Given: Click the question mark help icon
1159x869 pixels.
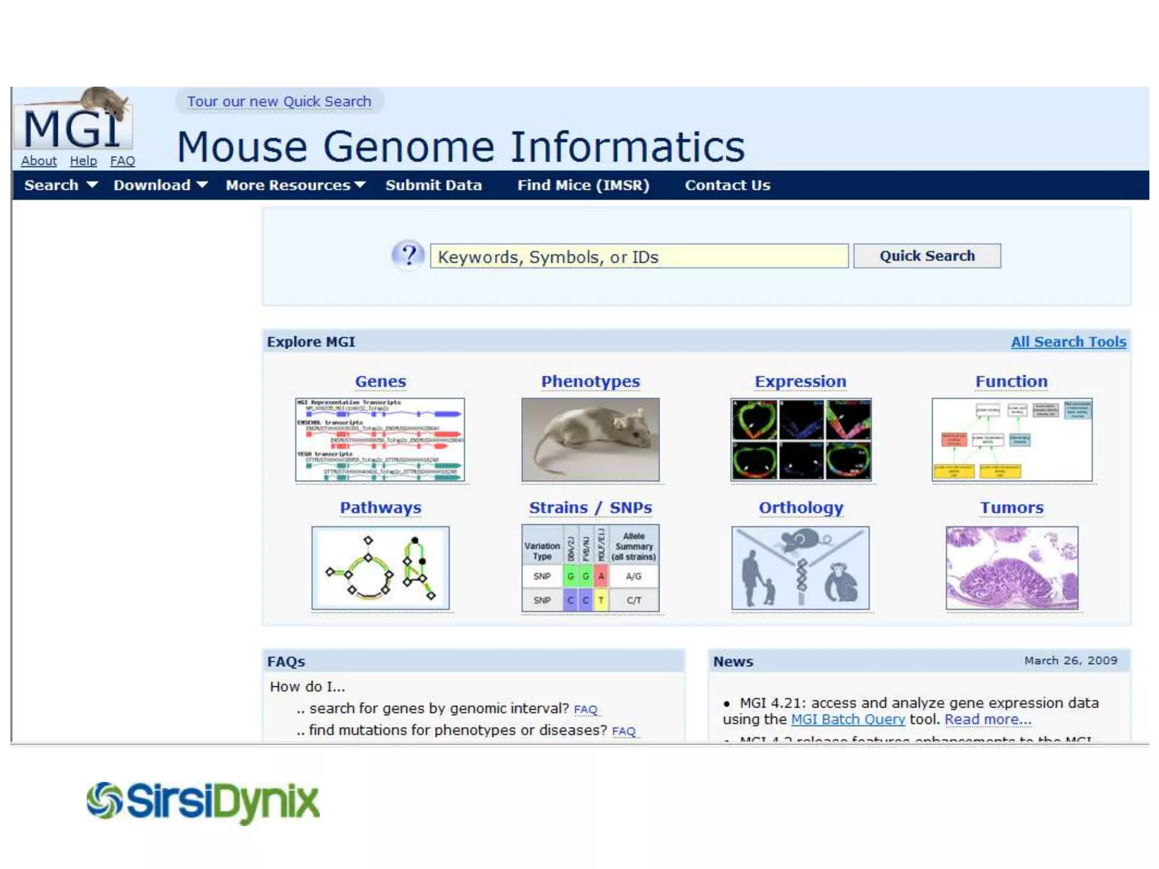Looking at the screenshot, I should point(408,256).
